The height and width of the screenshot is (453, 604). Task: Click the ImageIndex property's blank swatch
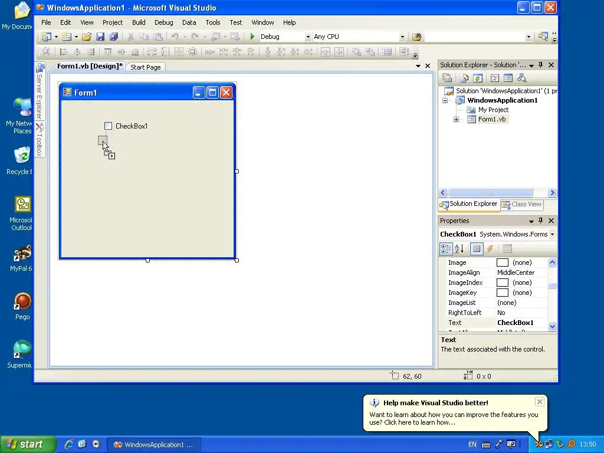click(x=503, y=283)
